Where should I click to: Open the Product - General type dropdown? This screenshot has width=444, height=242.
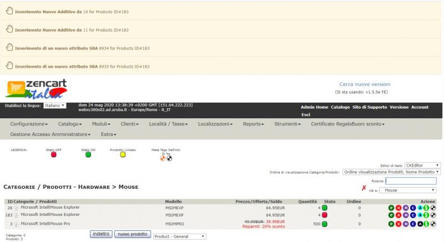pyautogui.click(x=179, y=236)
